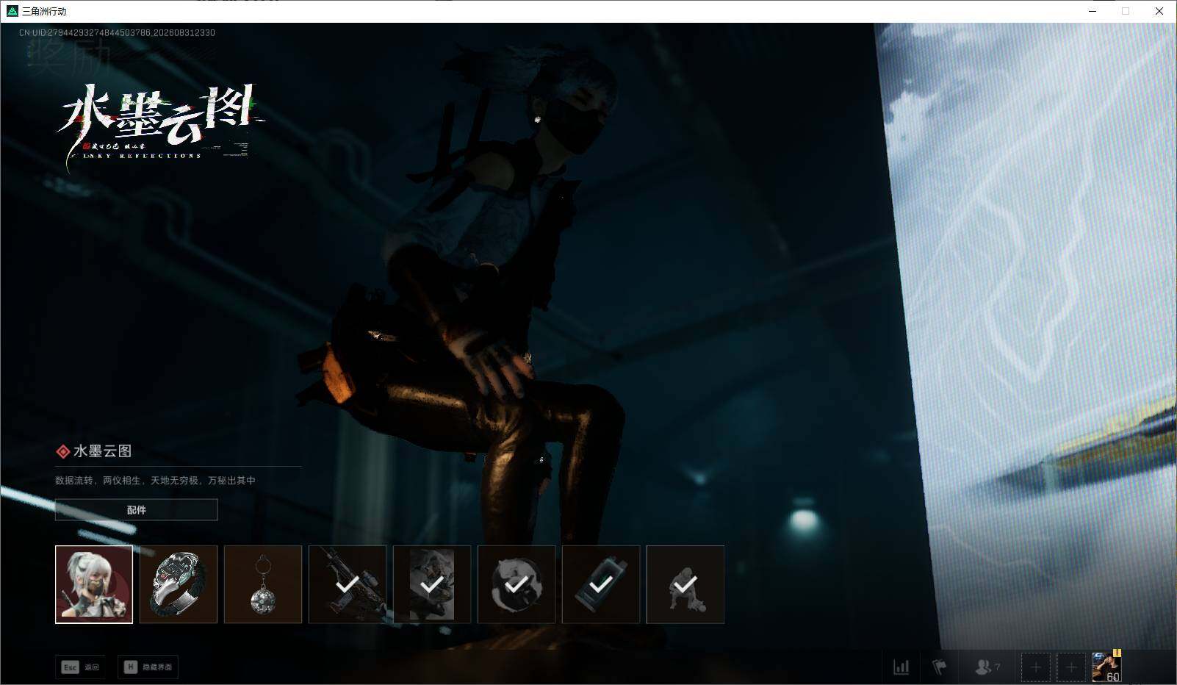
Task: Select the checked canister item thumbnail
Action: pos(601,584)
